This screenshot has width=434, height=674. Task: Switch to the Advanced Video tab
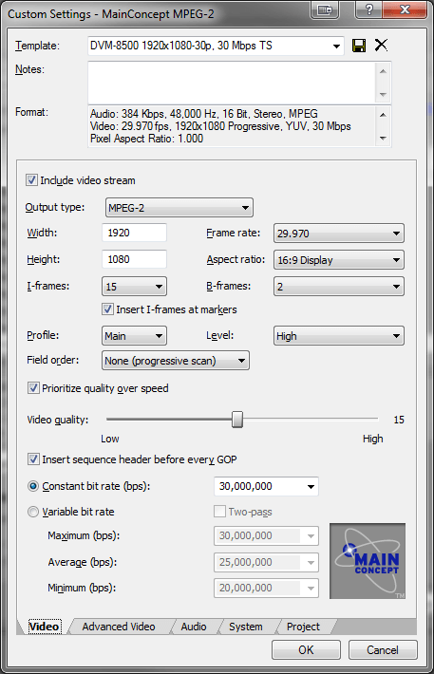[119, 627]
